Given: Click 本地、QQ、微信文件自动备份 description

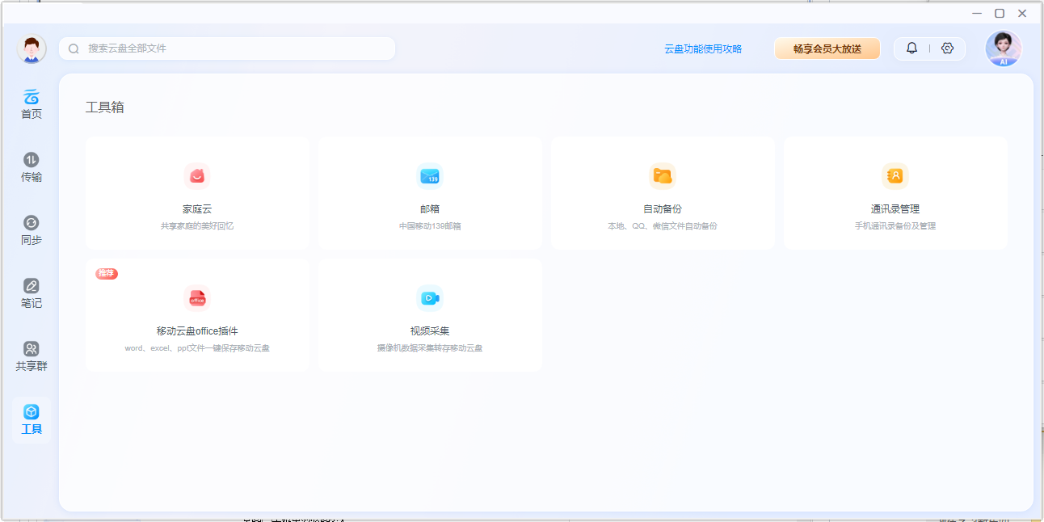Looking at the screenshot, I should coord(663,226).
